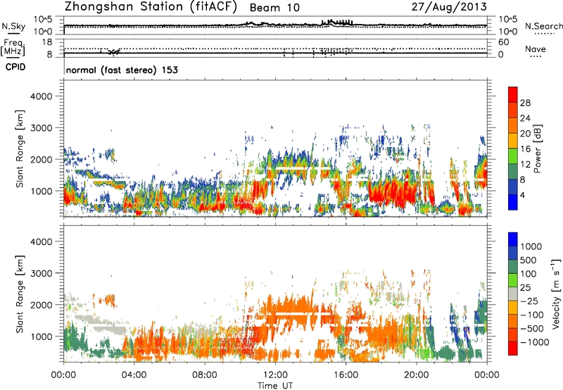Viewport: 563px width, 390px height.
Task: Click the 'Nave' legend label
Action: [536, 49]
